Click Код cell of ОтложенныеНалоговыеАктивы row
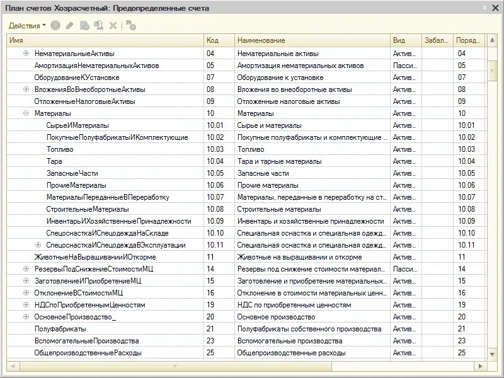This screenshot has width=504, height=378. [x=219, y=101]
